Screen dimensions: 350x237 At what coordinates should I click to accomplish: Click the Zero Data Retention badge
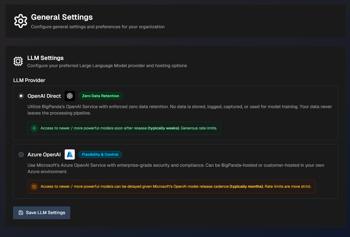(x=101, y=96)
